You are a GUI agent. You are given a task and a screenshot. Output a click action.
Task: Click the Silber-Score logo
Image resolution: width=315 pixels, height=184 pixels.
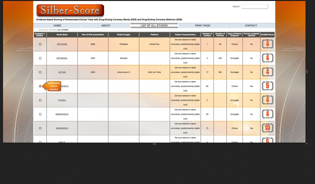point(70,10)
